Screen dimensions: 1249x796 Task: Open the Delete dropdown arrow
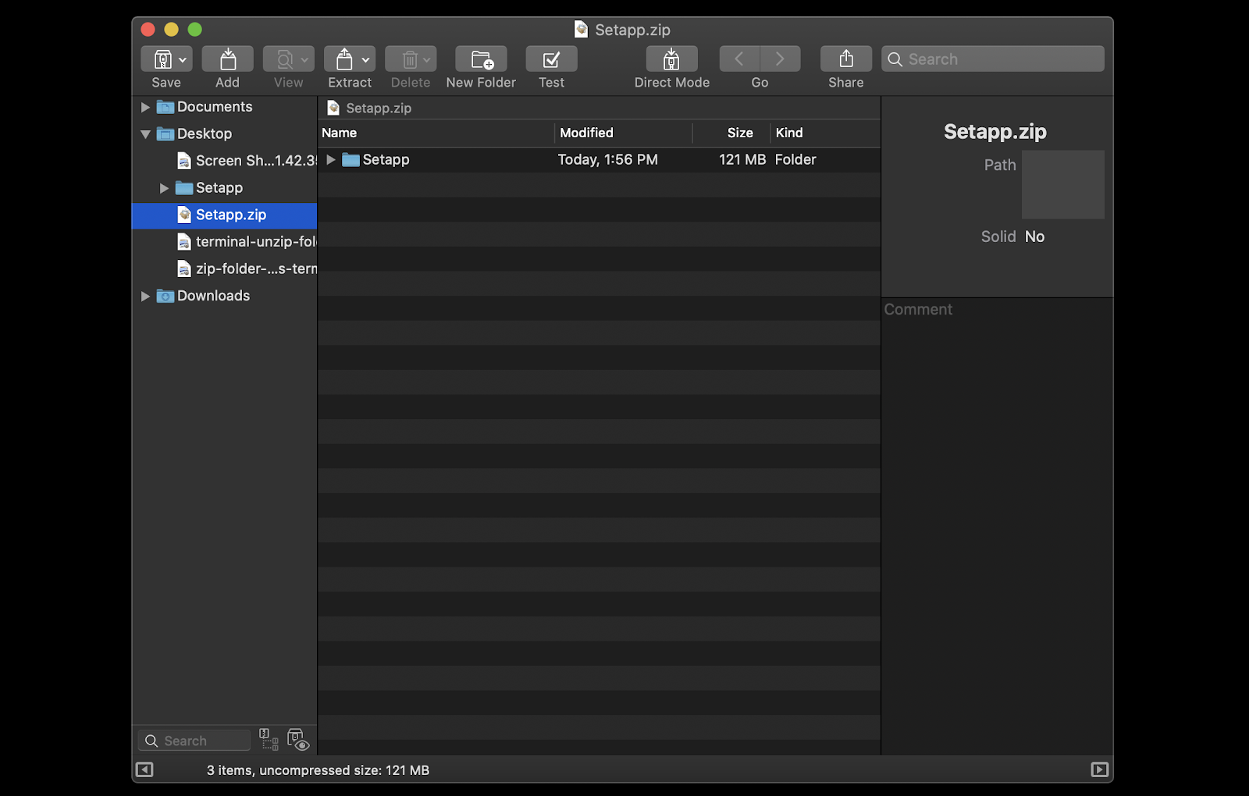pyautogui.click(x=426, y=60)
